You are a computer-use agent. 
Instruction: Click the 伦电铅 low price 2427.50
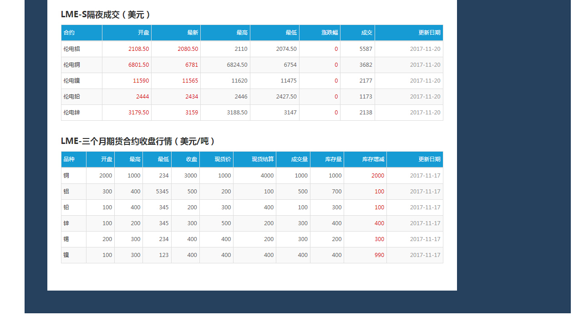coord(286,96)
